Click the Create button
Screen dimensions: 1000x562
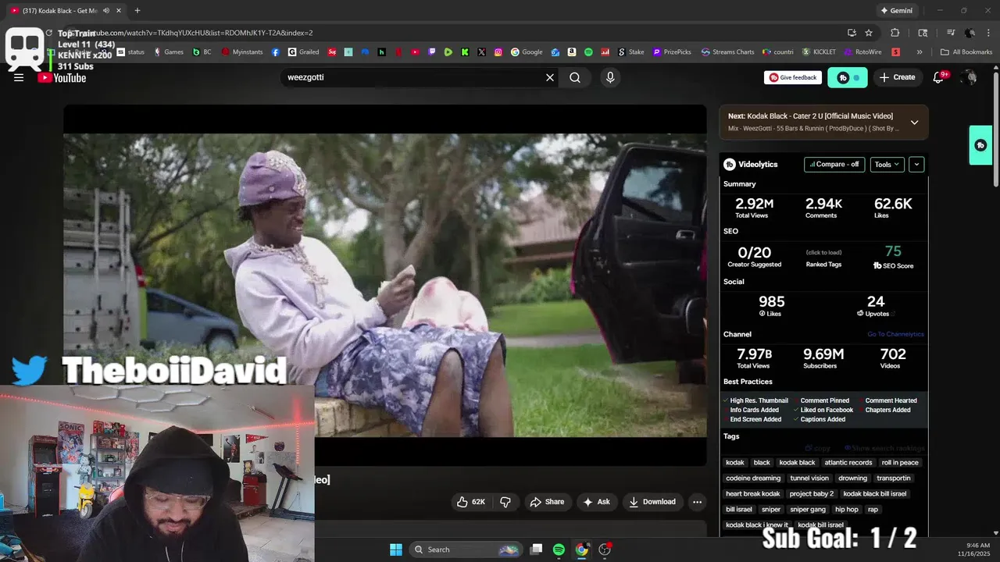897,77
